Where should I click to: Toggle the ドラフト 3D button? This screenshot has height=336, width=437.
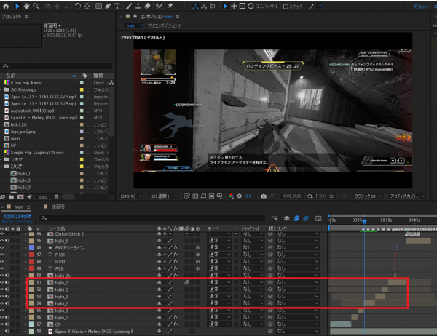[320, 196]
